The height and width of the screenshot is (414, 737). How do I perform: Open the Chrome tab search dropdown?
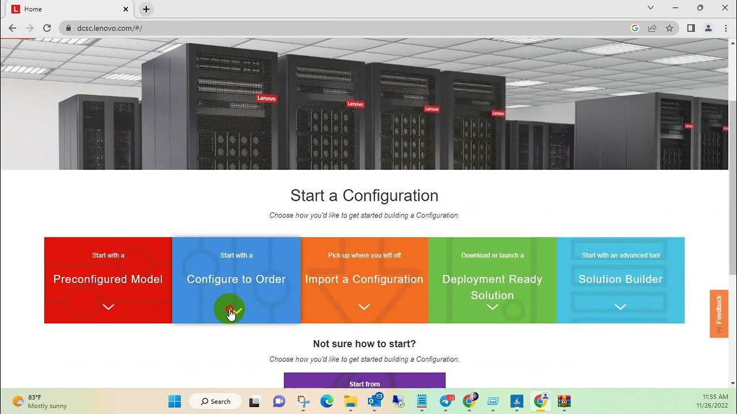[651, 8]
